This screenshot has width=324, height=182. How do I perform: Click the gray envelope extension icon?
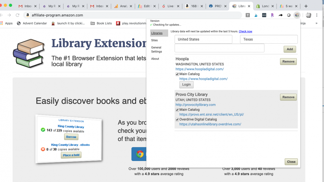(x=248, y=15)
